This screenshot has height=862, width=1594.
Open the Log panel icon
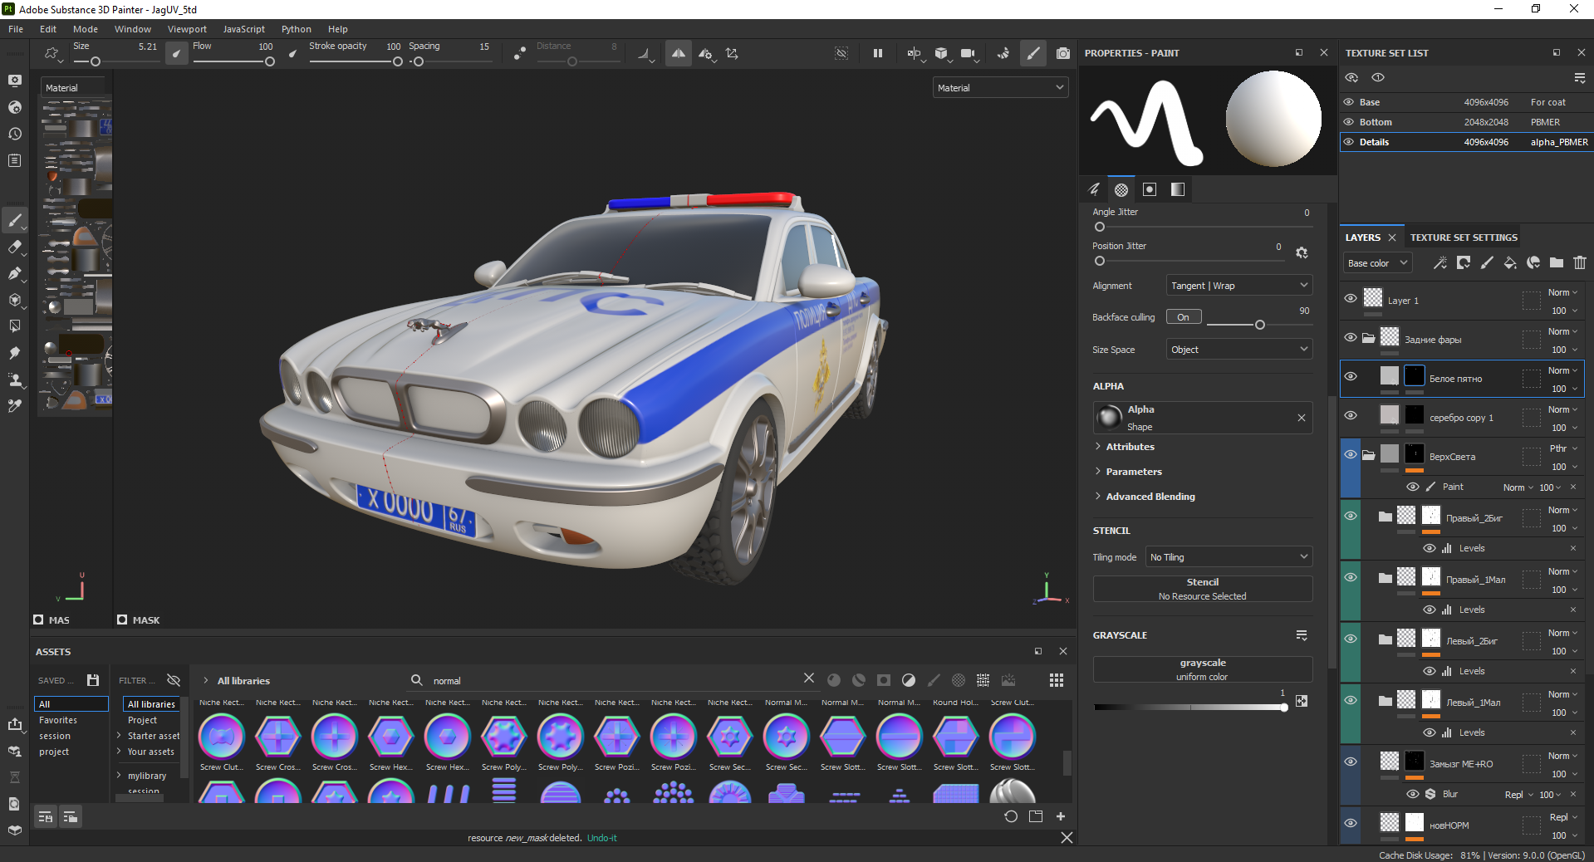pyautogui.click(x=15, y=160)
